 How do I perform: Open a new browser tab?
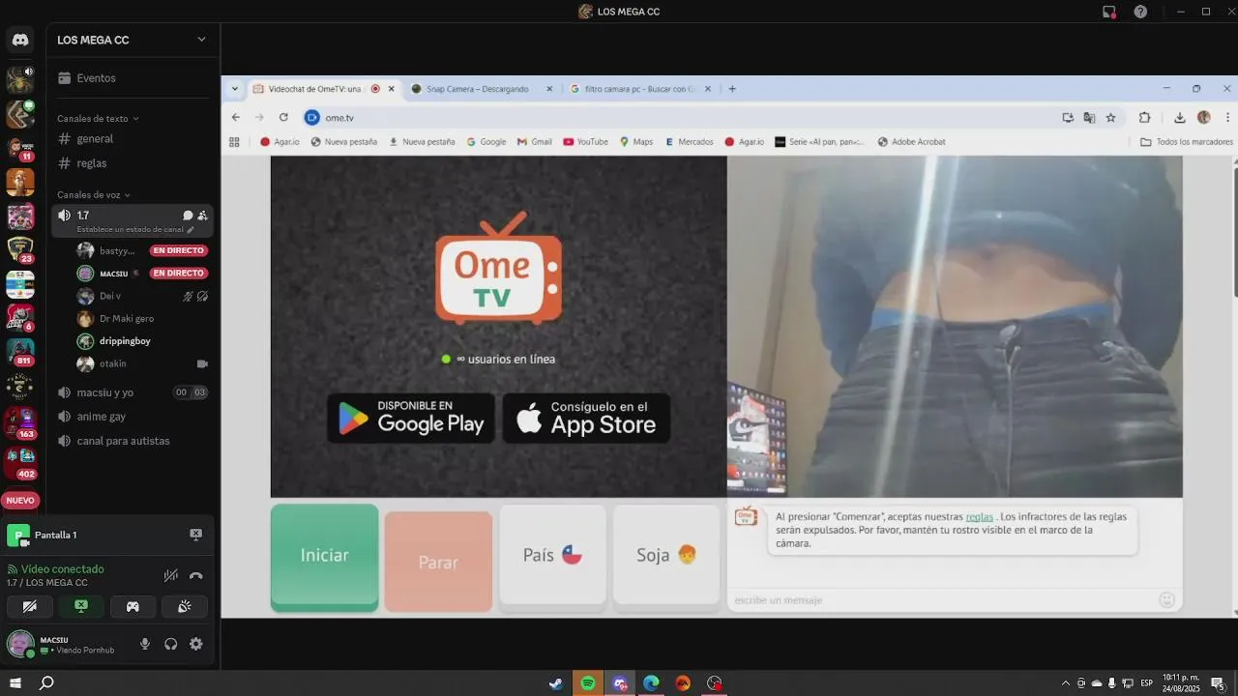[x=732, y=89]
